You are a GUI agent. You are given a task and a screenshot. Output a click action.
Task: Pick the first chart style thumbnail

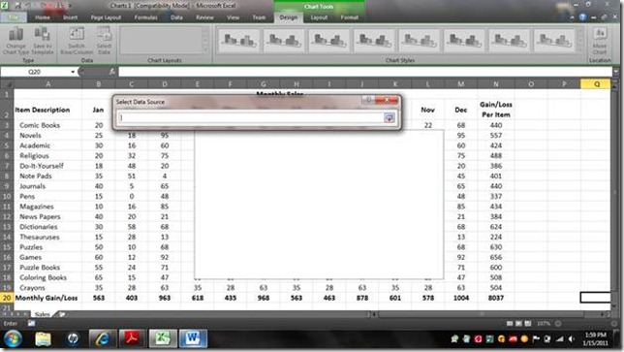[238, 41]
